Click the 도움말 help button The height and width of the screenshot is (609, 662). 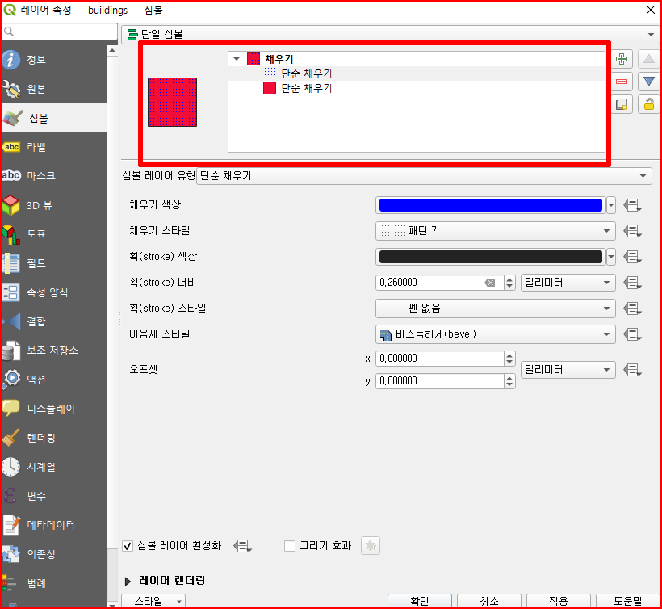click(628, 601)
